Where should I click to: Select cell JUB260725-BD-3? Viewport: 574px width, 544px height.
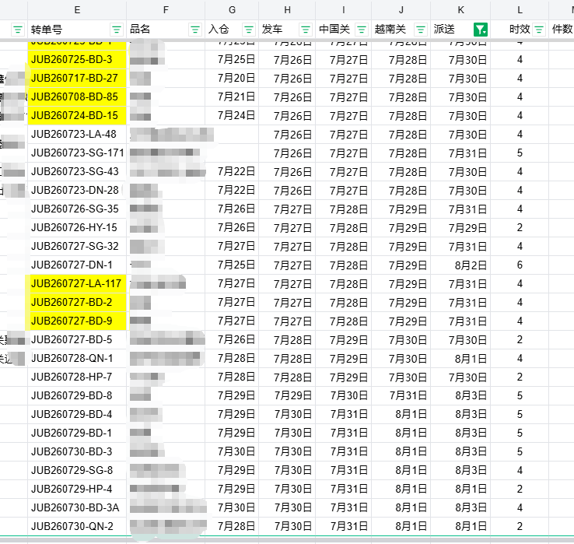[77, 59]
